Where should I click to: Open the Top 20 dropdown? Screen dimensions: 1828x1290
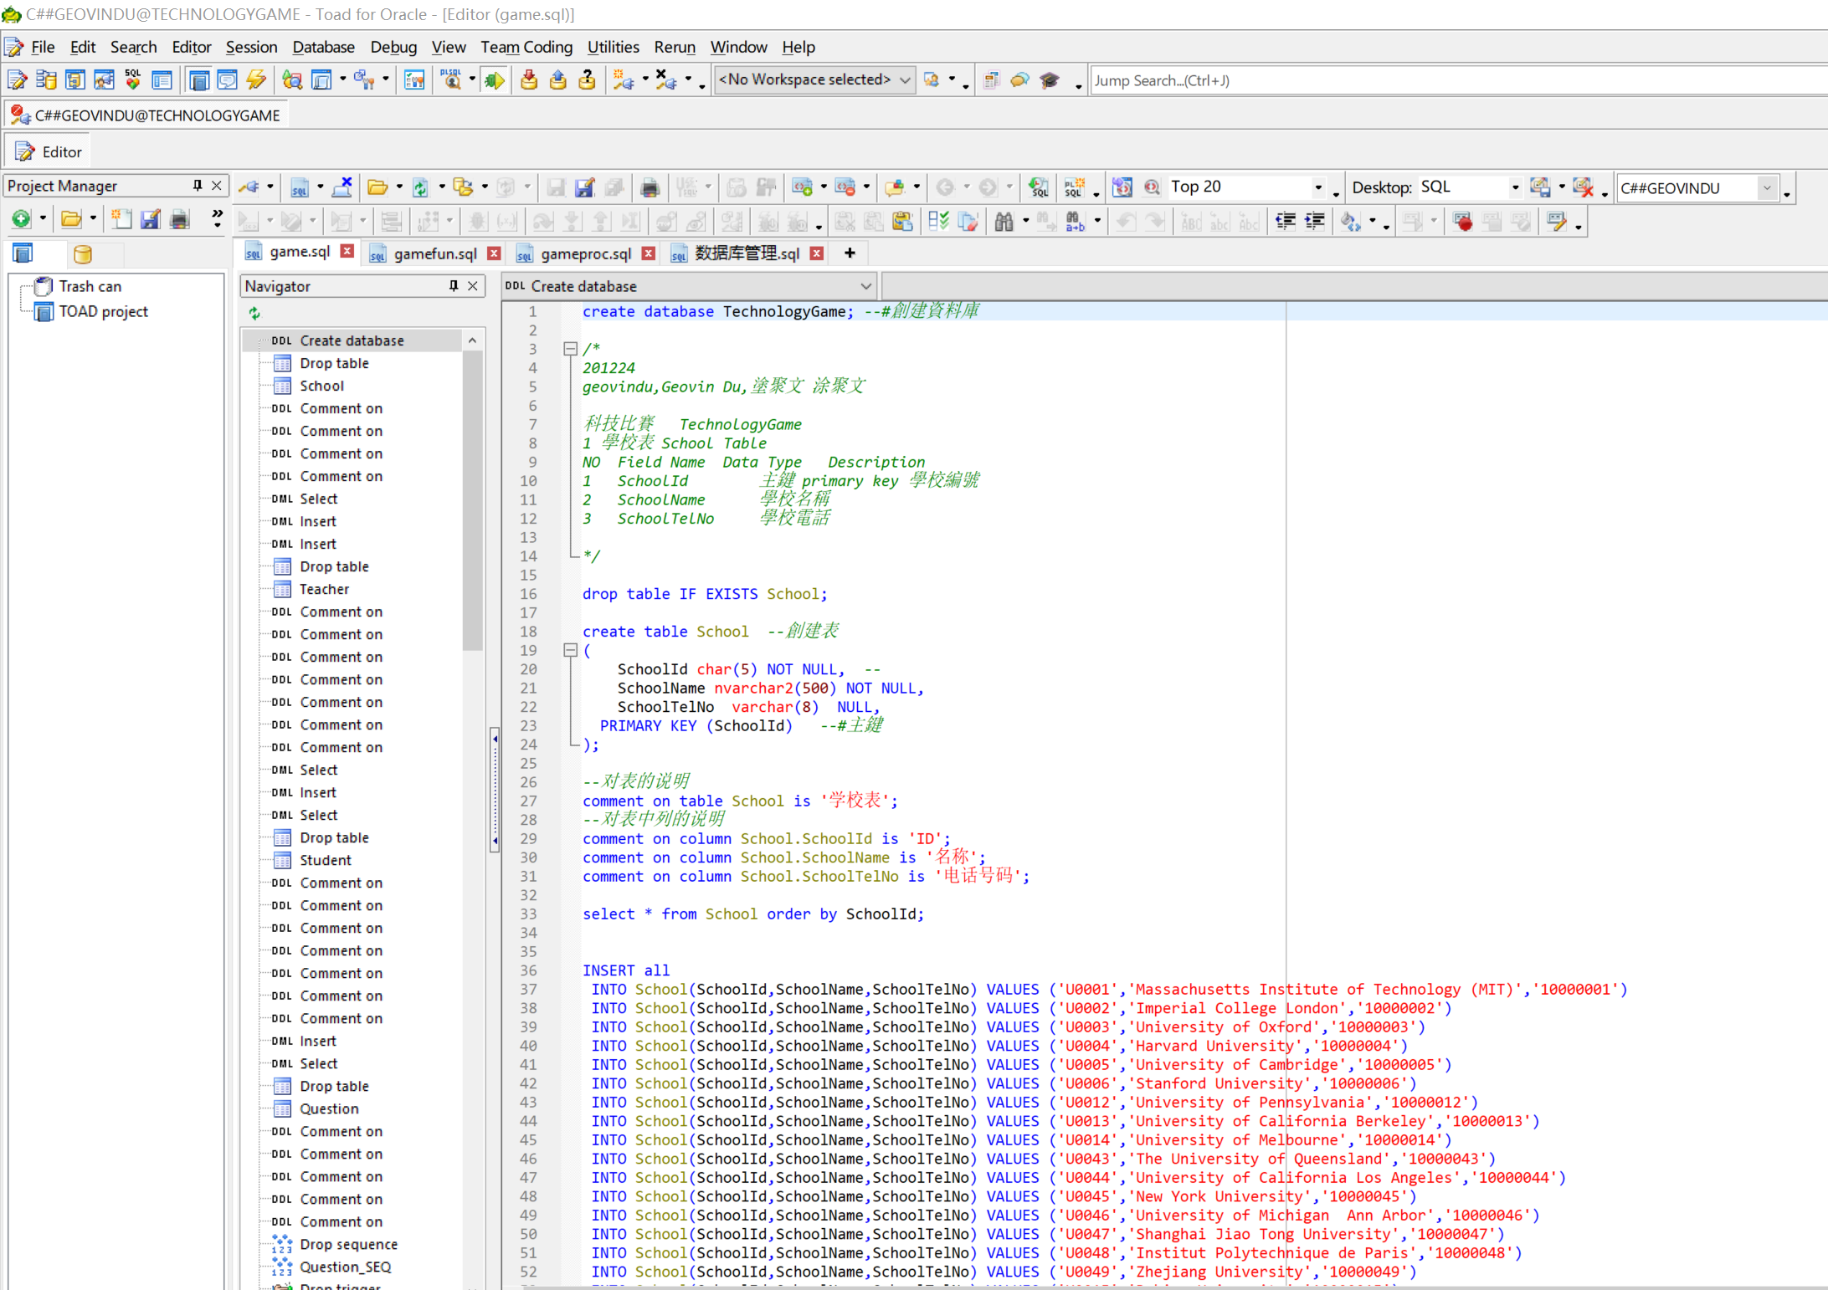(1317, 187)
